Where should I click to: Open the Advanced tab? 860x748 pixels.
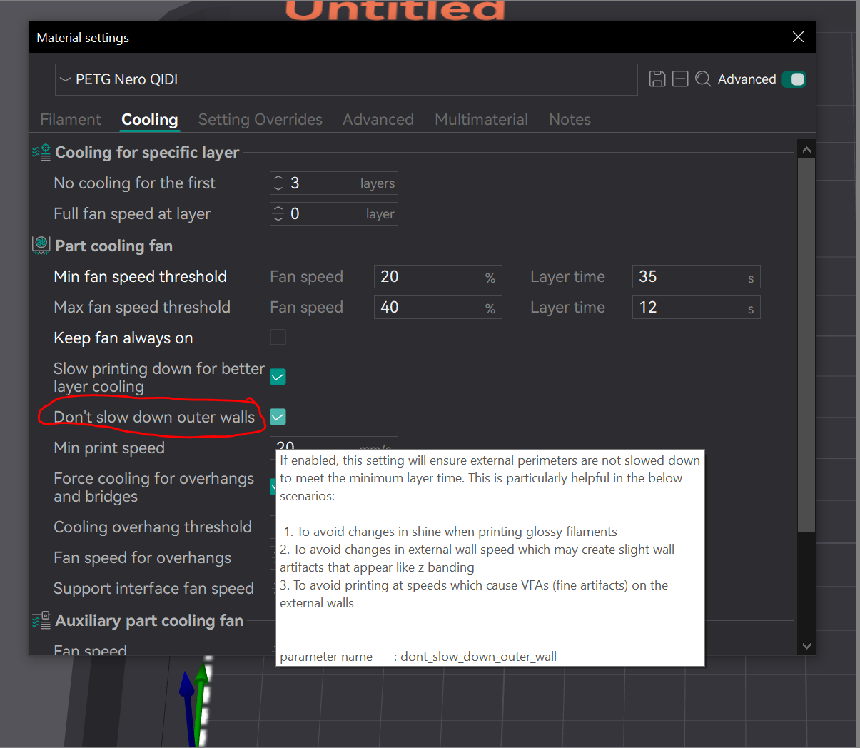click(x=378, y=119)
